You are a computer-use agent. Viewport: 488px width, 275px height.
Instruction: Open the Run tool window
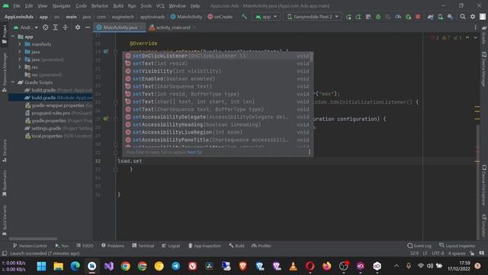(x=62, y=246)
